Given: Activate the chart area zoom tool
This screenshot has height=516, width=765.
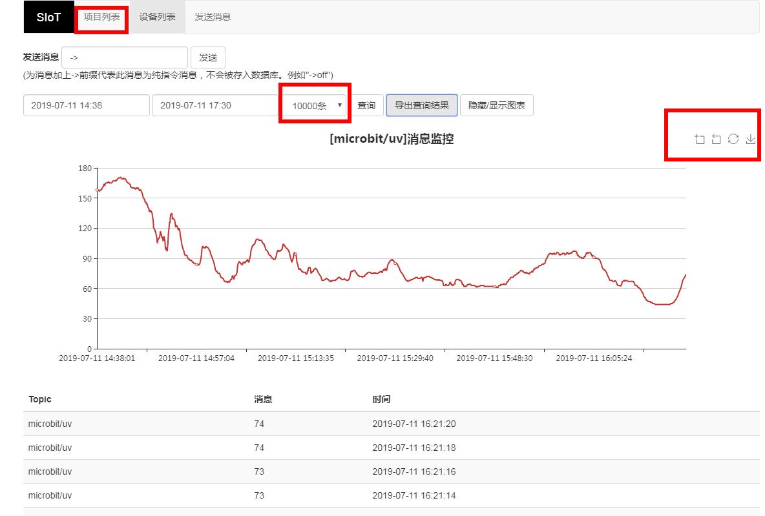Looking at the screenshot, I should (700, 139).
